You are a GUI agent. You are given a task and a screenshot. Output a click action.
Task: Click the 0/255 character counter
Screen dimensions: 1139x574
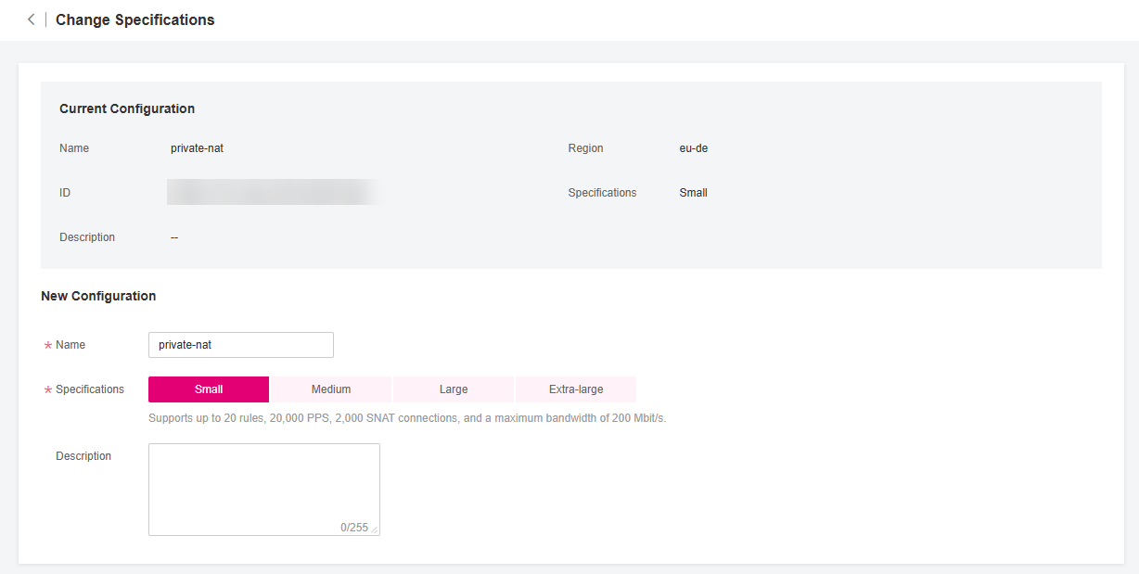(354, 528)
